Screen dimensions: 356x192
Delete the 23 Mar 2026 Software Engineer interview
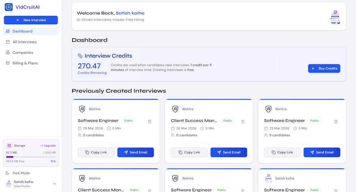(336, 122)
